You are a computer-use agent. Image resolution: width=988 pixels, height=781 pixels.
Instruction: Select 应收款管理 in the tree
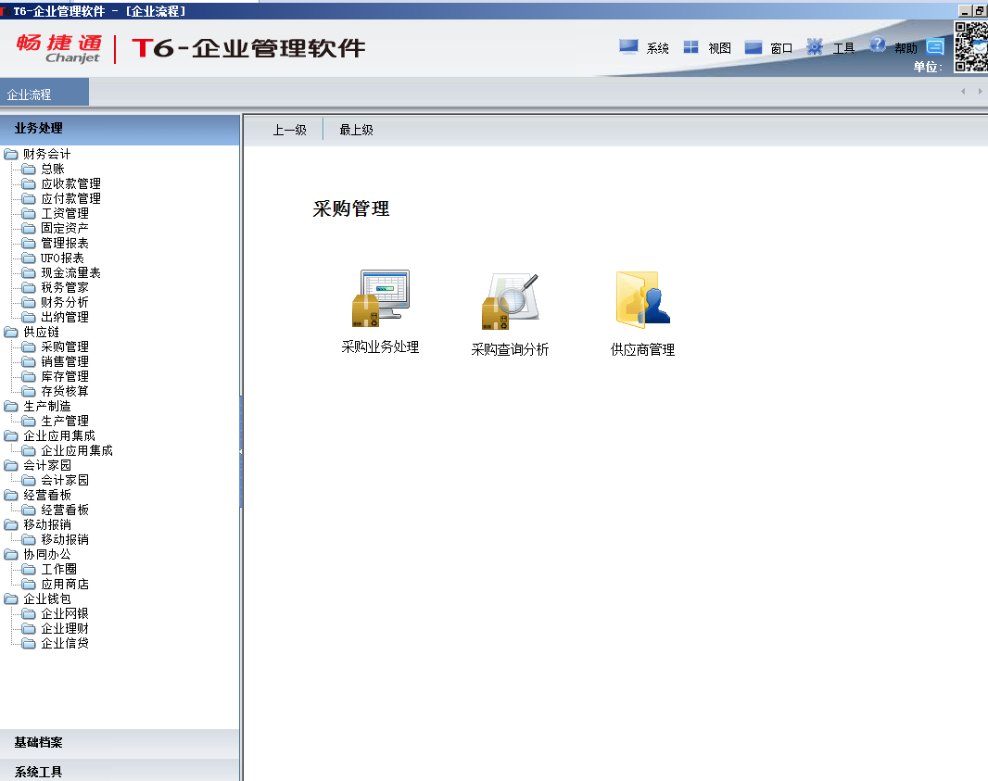point(70,184)
